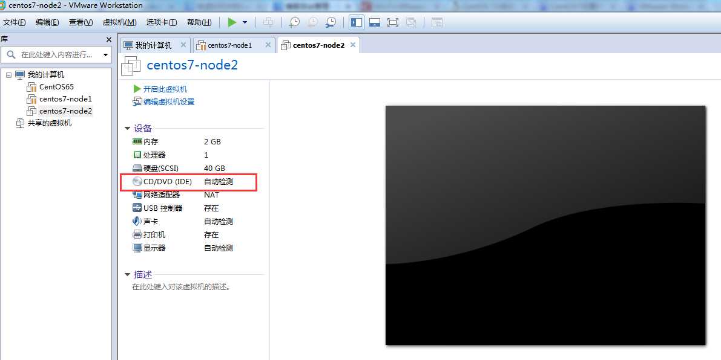
Task: Open the power options dropdown arrow
Action: pyautogui.click(x=245, y=22)
